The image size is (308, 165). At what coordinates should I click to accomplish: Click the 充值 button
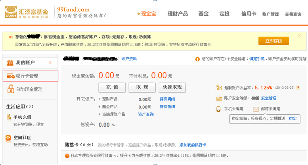point(112,87)
